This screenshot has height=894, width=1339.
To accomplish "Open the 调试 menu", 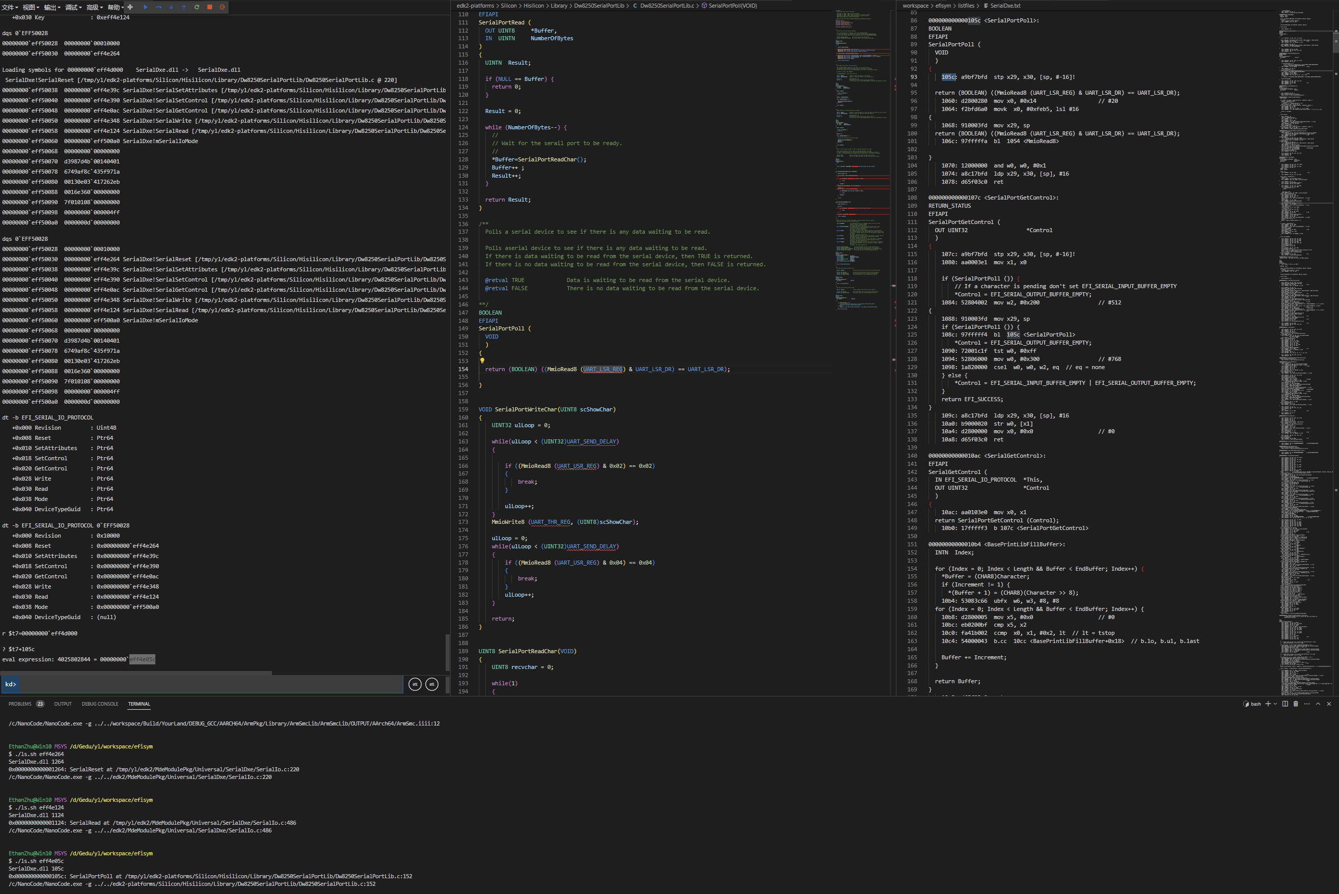I will coord(73,8).
